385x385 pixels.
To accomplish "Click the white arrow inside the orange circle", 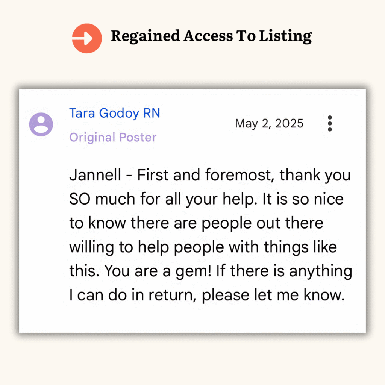I will [x=82, y=38].
